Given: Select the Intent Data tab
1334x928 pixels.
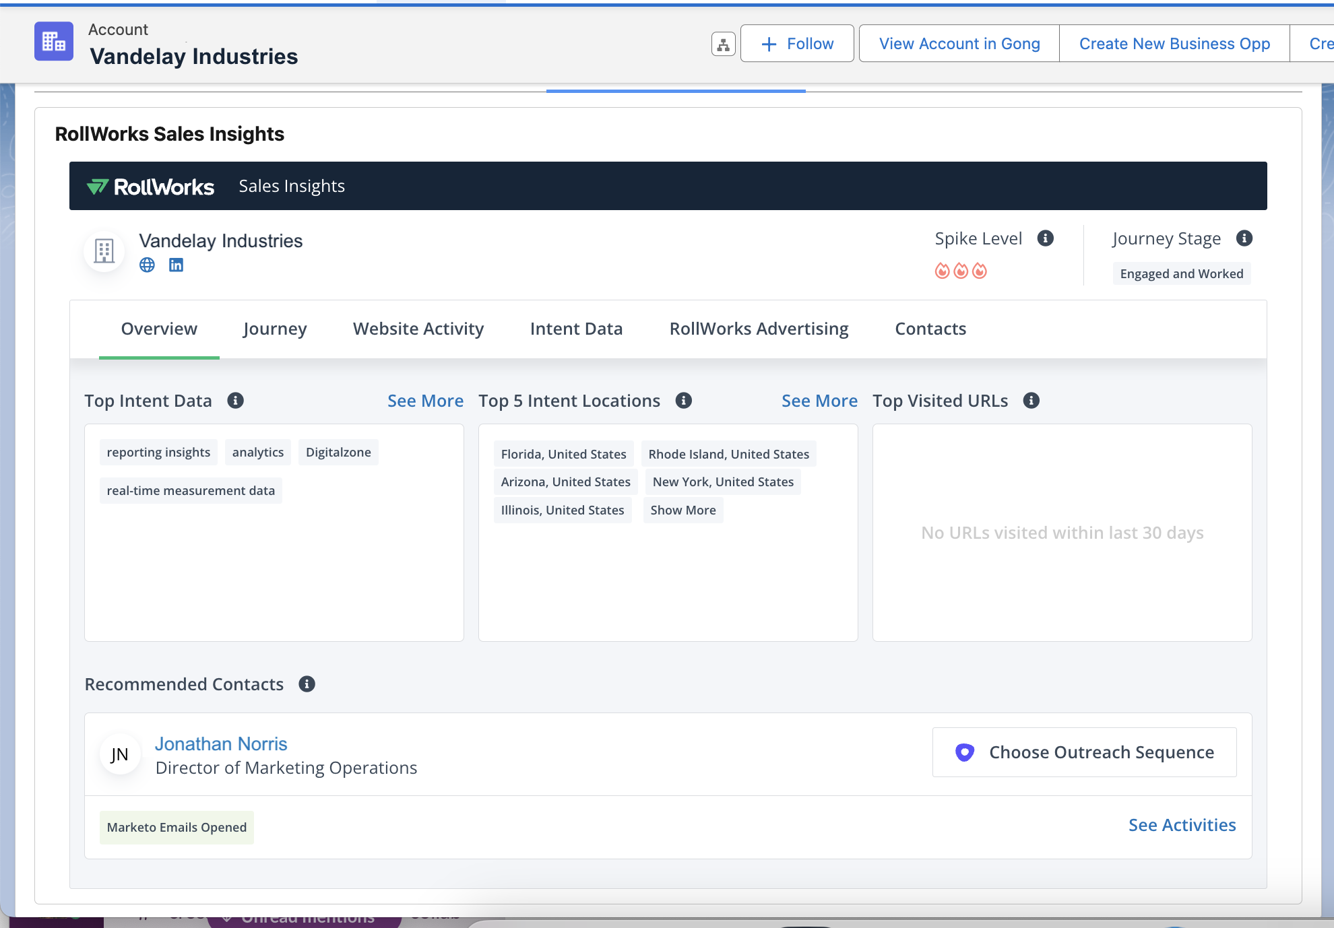Looking at the screenshot, I should click(x=576, y=329).
